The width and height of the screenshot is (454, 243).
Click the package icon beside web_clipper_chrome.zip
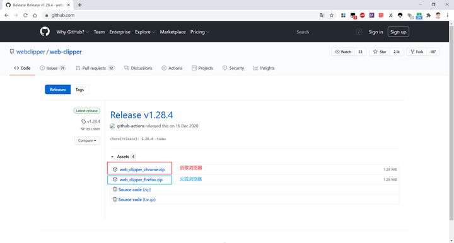click(115, 169)
